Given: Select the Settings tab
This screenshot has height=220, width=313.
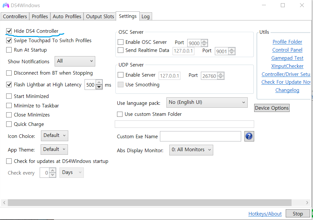Looking at the screenshot, I should (x=128, y=16).
